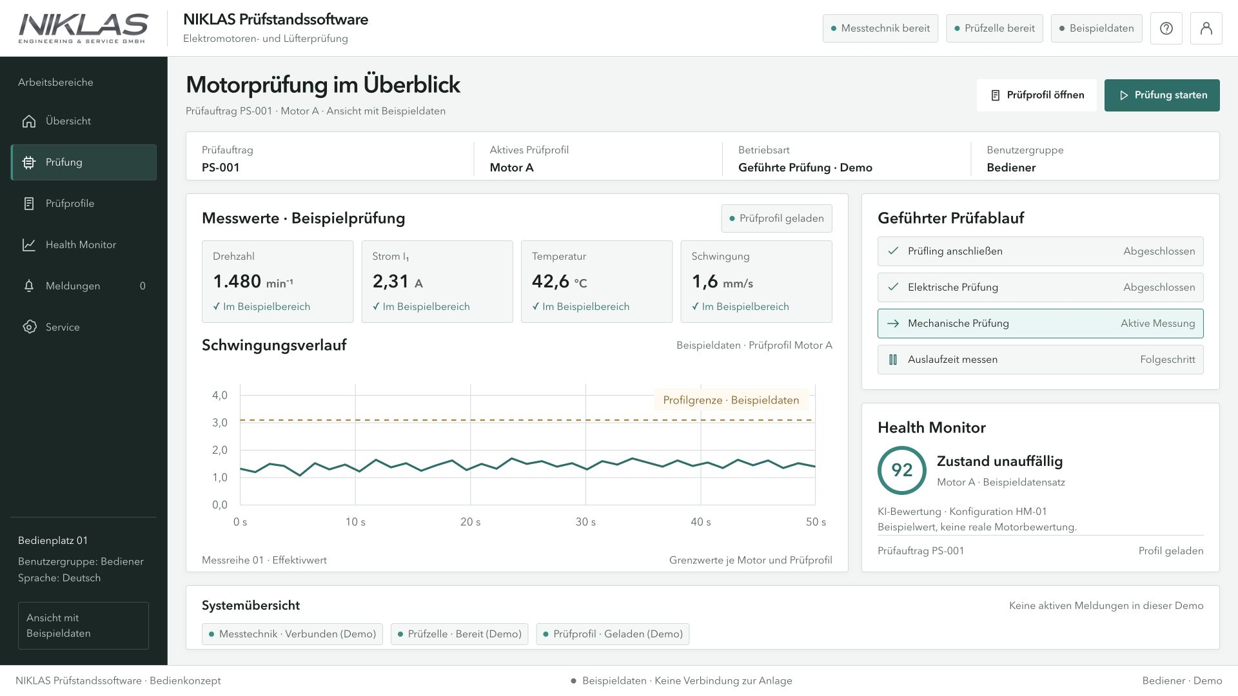This screenshot has width=1238, height=696.
Task: Click the Messtechnik · Verbunden (Demo) chip
Action: click(x=292, y=634)
